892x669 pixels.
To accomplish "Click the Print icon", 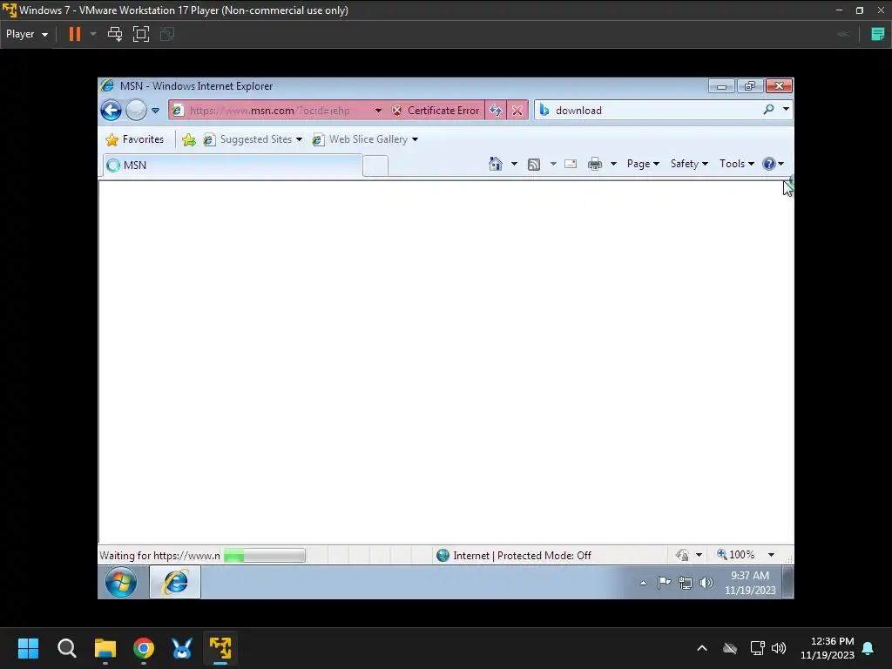I will [595, 164].
